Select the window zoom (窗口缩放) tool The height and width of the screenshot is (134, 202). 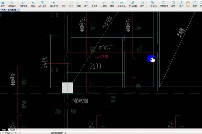pos(42,4)
